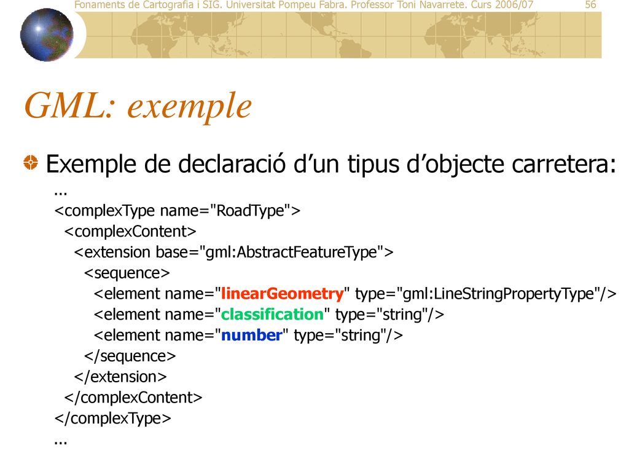This screenshot has height=472, width=629.
Task: Click the closing '</complexContent>' tag
Action: coord(133,398)
